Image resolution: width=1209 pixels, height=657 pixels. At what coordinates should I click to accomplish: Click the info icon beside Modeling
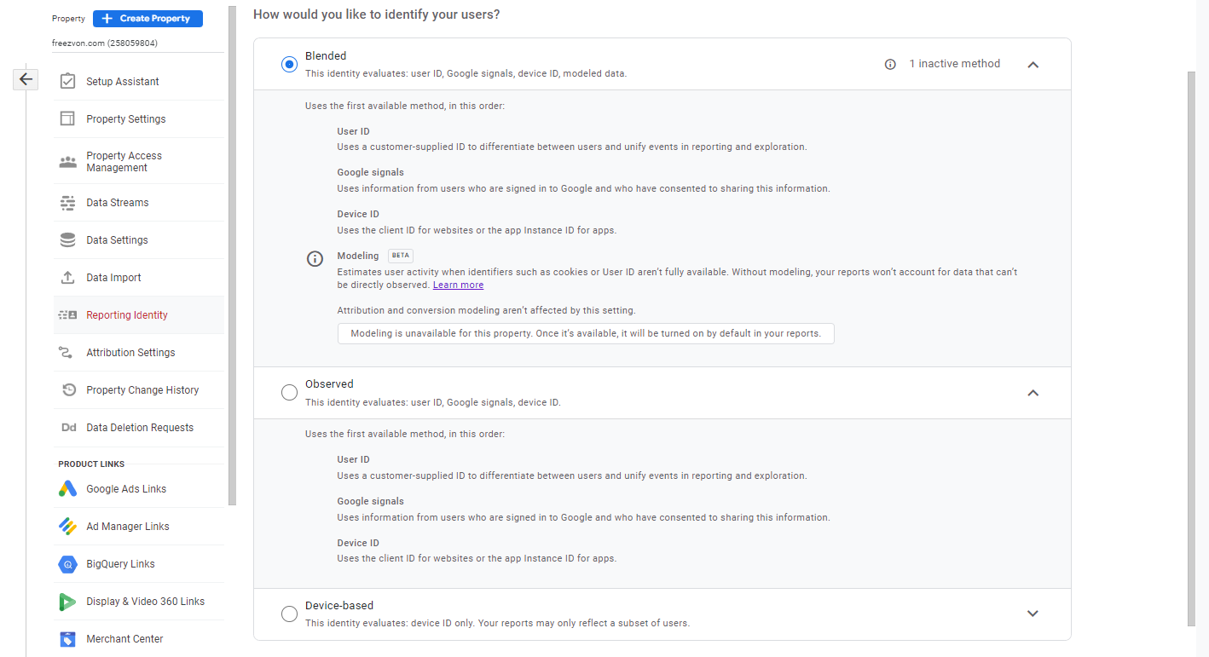coord(315,259)
